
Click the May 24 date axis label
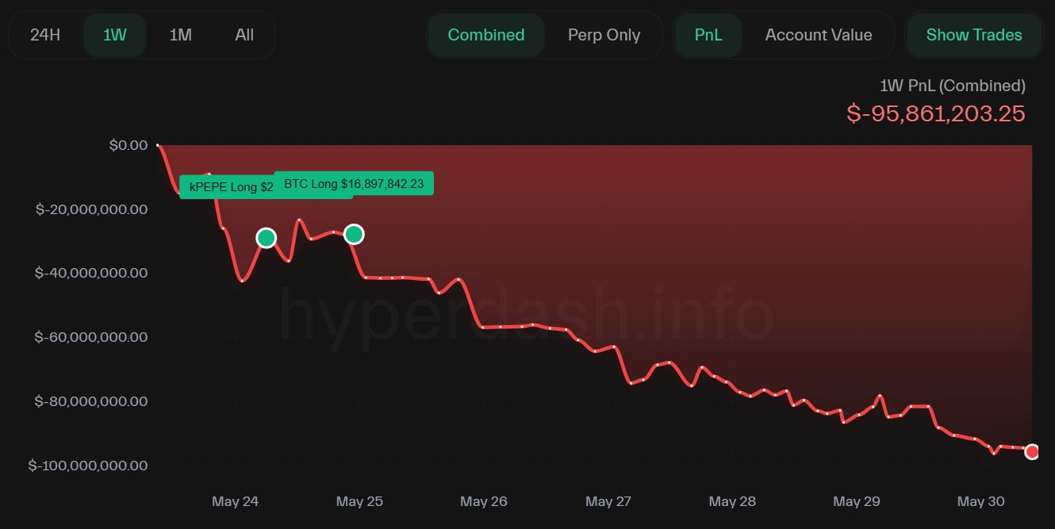[x=236, y=501]
